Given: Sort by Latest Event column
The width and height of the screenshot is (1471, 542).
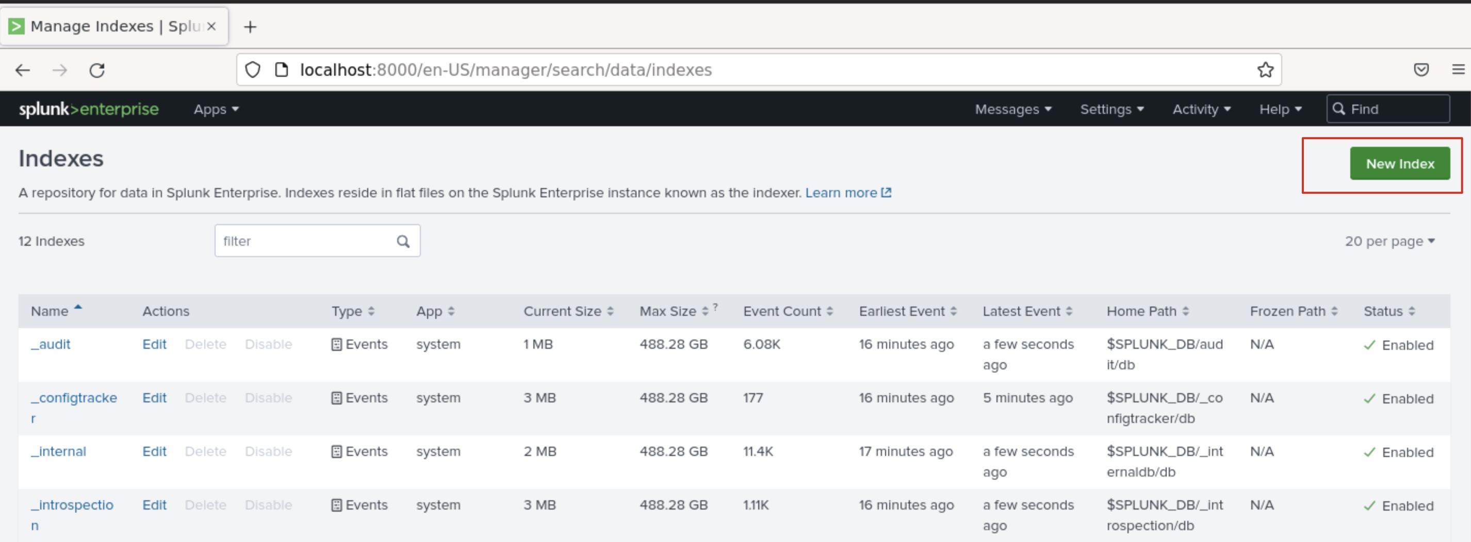Looking at the screenshot, I should point(1027,312).
